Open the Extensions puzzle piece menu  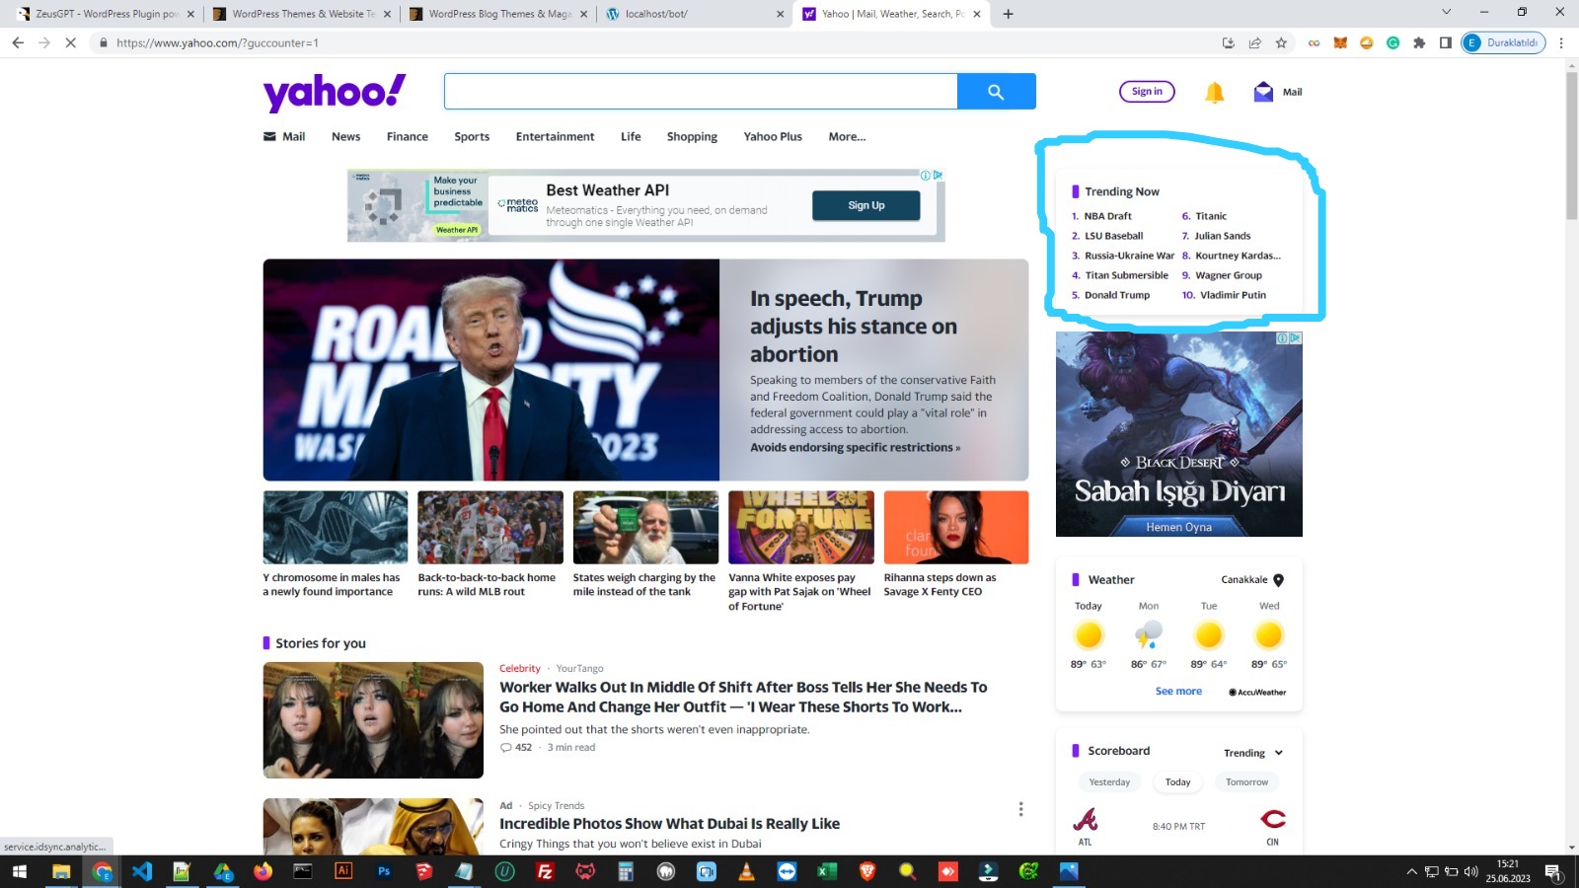[x=1419, y=42]
